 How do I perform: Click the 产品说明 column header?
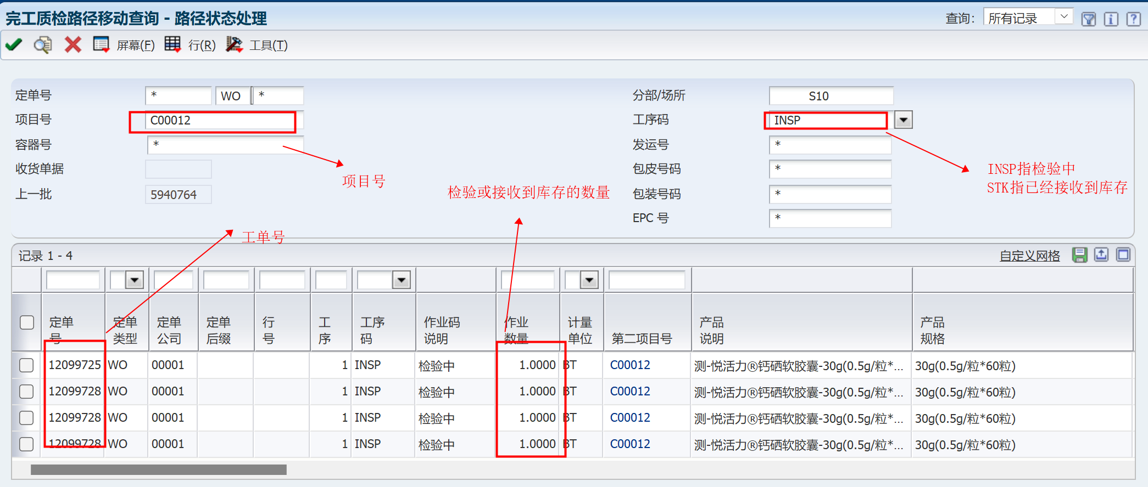click(802, 322)
